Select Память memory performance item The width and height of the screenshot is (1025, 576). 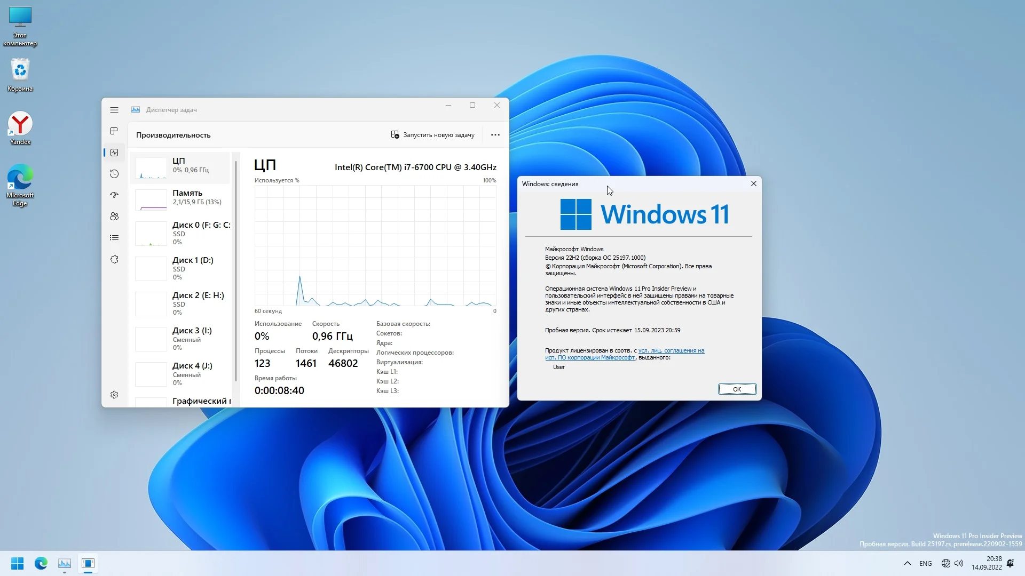coord(180,198)
